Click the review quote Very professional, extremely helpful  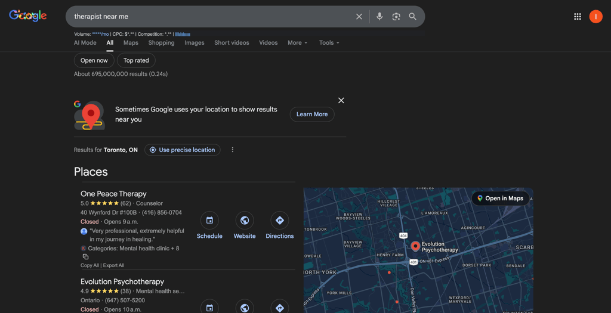pyautogui.click(x=137, y=235)
